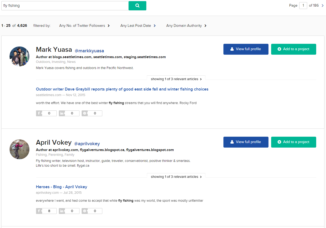Viewport: 326px width, 228px height.
Task: Go to next page using arrow
Action: point(322,6)
